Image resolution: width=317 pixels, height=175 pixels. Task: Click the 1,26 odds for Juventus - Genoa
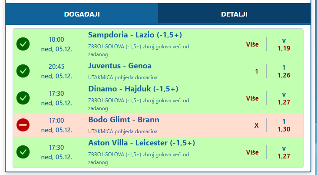pyautogui.click(x=284, y=75)
